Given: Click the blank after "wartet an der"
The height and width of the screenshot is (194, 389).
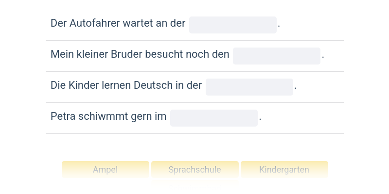Looking at the screenshot, I should tap(232, 25).
